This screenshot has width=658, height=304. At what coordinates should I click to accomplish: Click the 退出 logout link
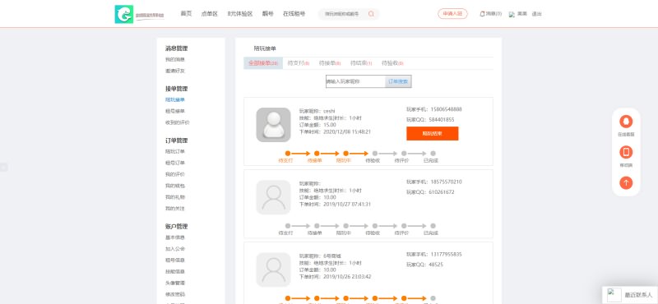click(x=537, y=14)
